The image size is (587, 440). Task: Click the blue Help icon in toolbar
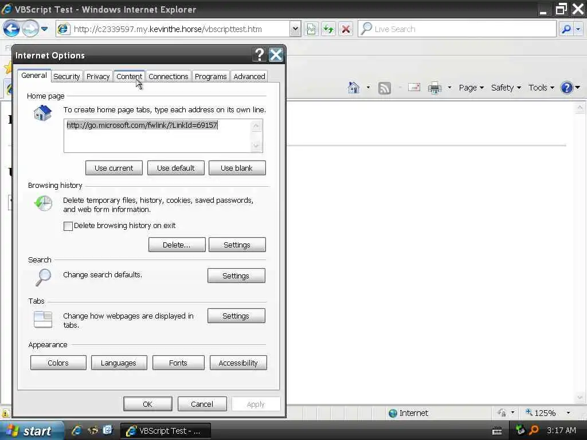[567, 88]
